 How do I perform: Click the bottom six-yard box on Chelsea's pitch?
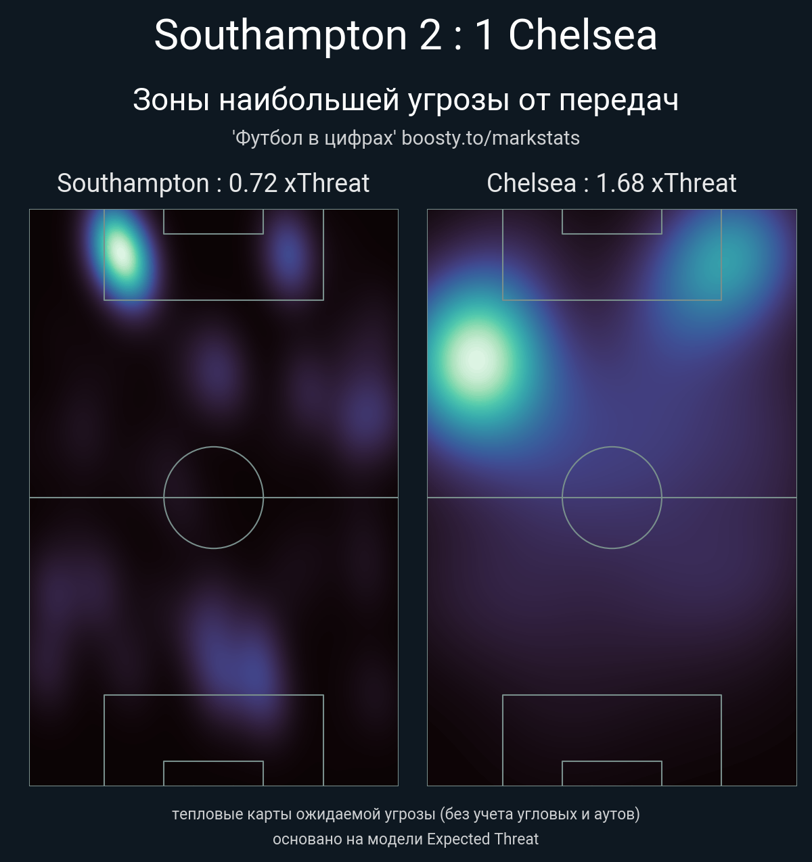point(612,773)
